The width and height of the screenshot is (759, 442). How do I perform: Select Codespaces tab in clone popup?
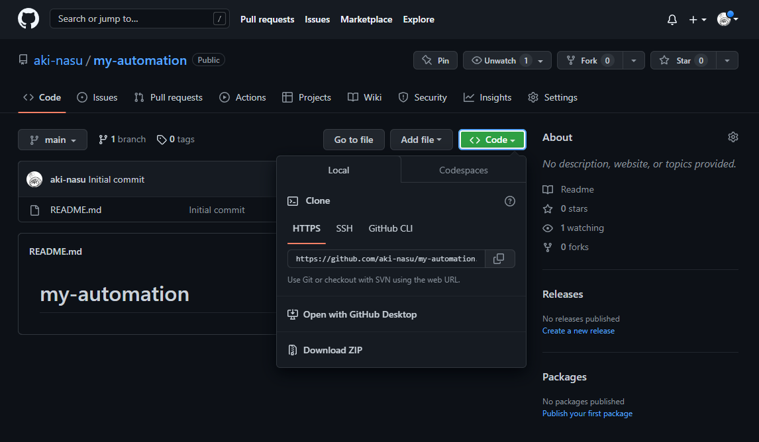click(463, 170)
